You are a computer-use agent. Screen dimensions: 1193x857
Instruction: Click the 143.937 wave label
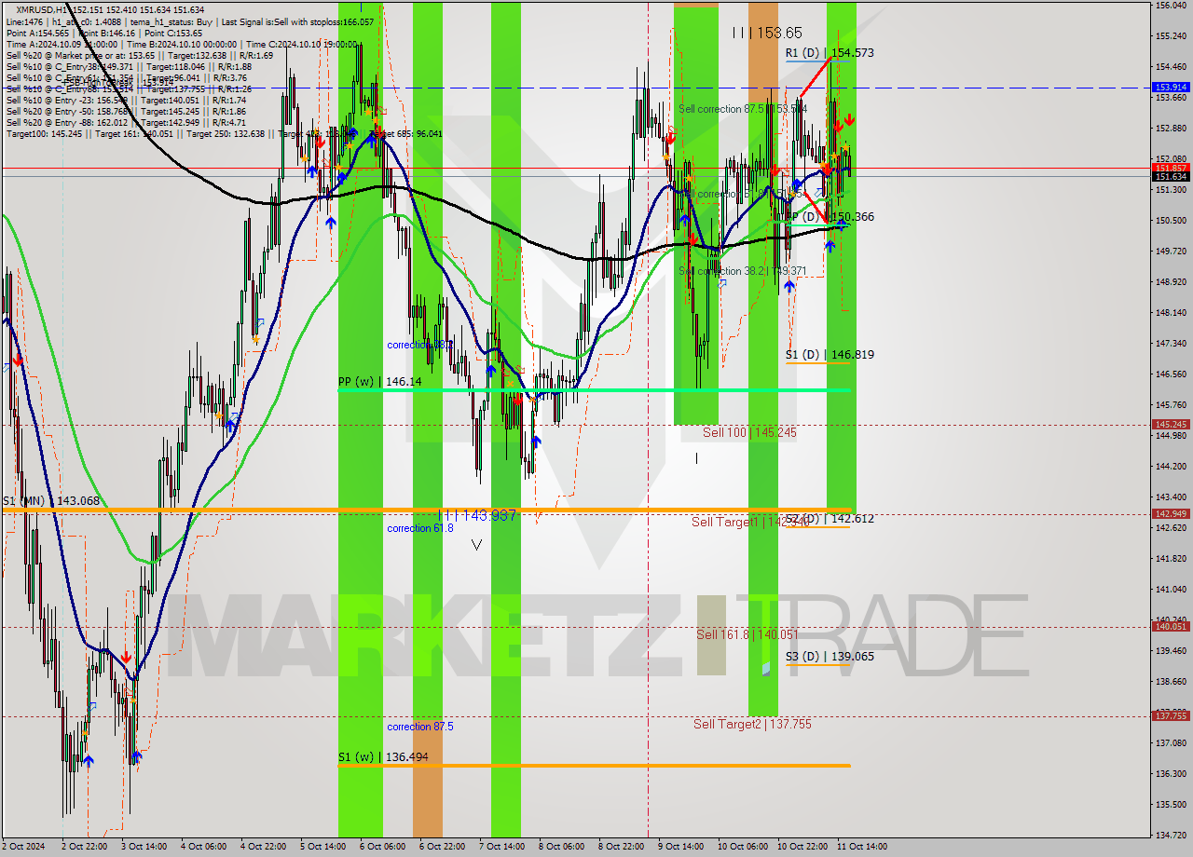[477, 515]
